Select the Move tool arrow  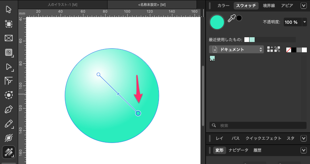click(8, 9)
